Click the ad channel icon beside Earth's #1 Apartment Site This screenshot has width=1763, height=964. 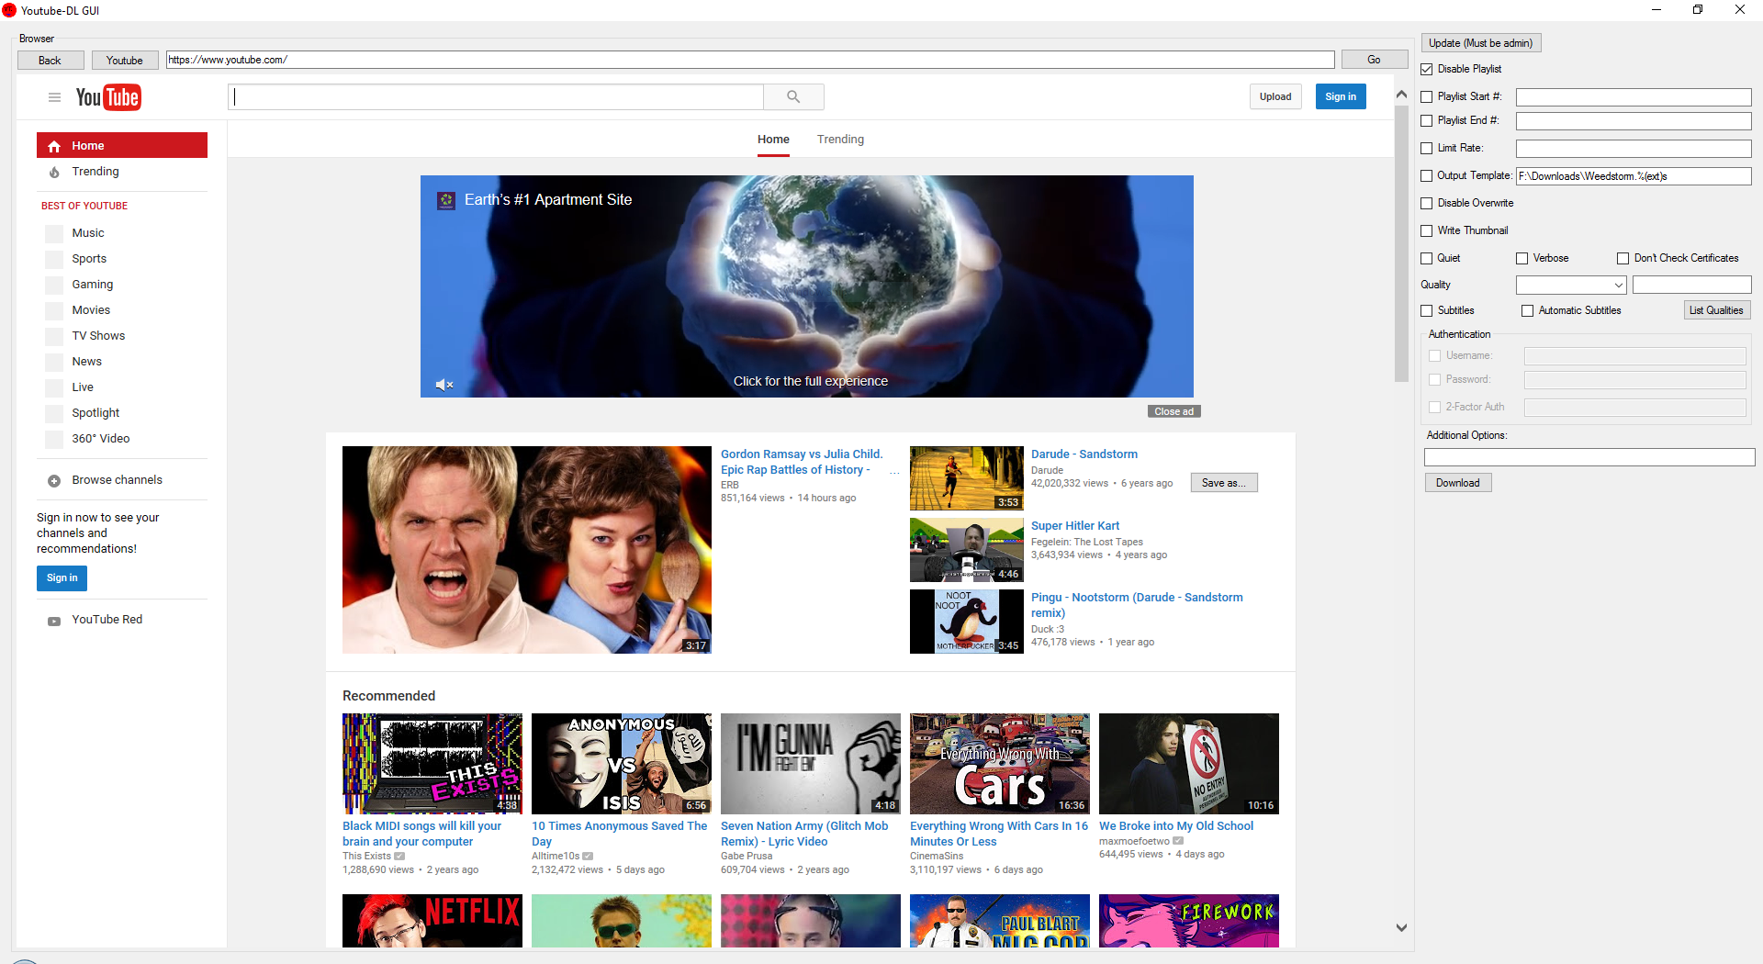[x=446, y=200]
